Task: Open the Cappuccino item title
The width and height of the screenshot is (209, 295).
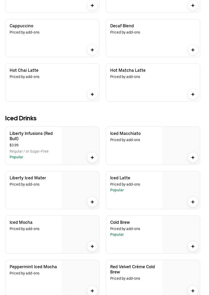Action: point(21,26)
